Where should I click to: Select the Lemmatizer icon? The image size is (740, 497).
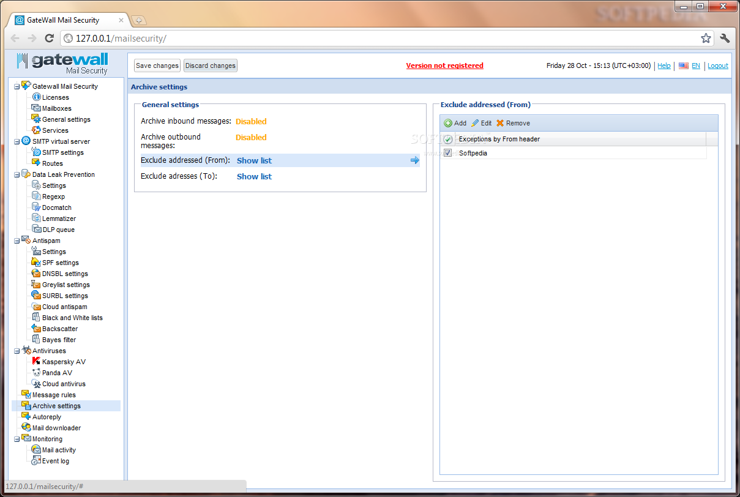[37, 219]
